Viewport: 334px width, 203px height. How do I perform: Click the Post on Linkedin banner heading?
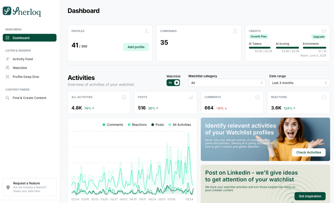click(251, 176)
